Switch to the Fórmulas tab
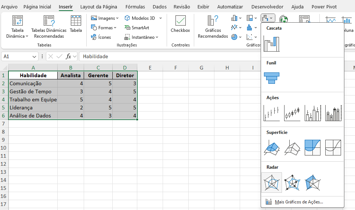The image size is (355, 210). pos(135,7)
